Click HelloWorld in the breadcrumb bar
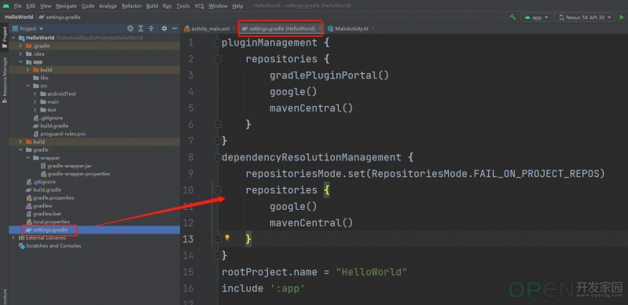628x305 pixels. (18, 17)
